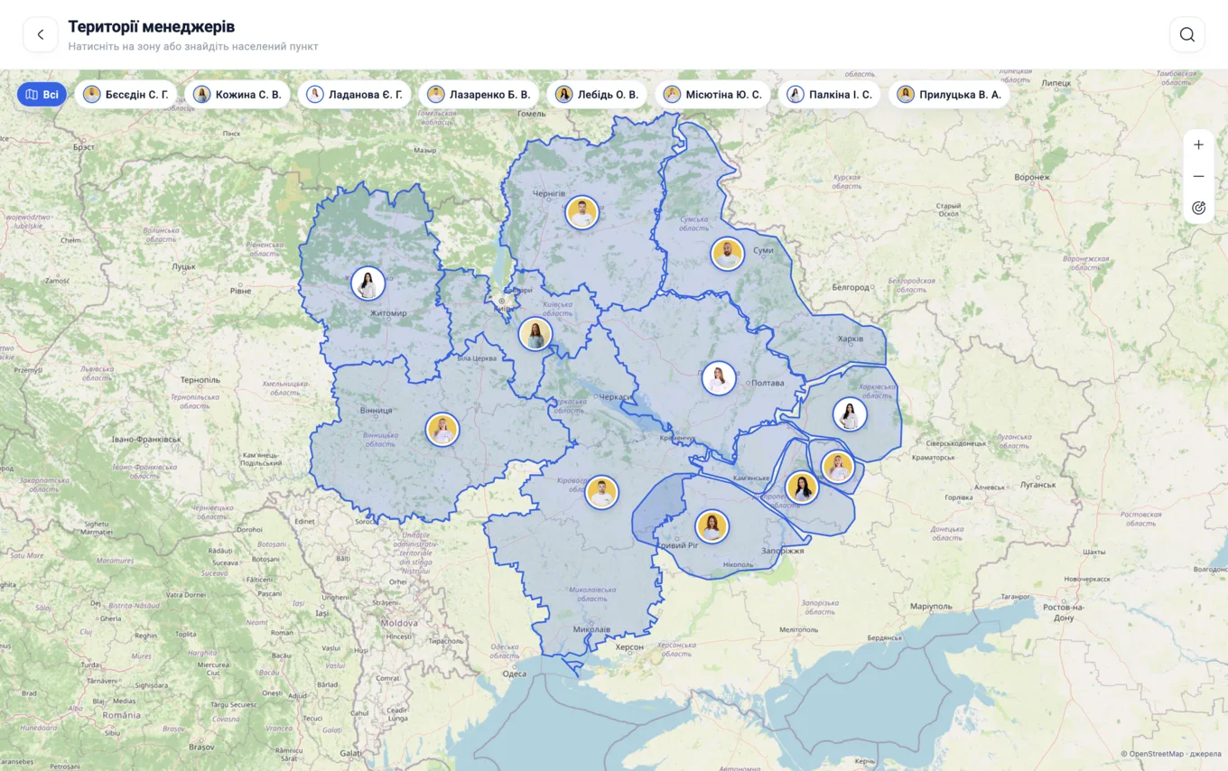Select the Прилуцька В. А. chip

tap(949, 95)
